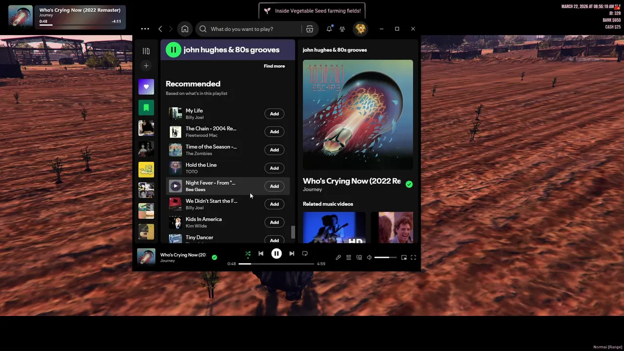The height and width of the screenshot is (351, 624).
Task: Toggle the saved checkmark in the Now Playing panel
Action: tap(409, 184)
